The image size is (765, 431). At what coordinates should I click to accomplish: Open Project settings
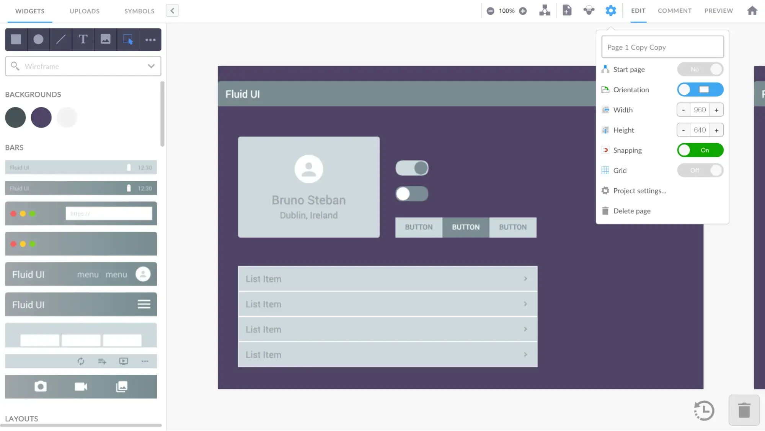point(639,191)
